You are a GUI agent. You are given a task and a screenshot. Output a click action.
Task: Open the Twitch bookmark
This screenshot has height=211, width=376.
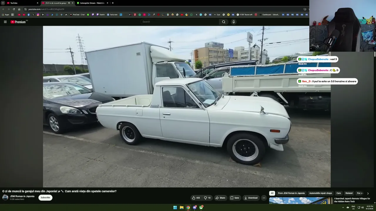point(100,15)
